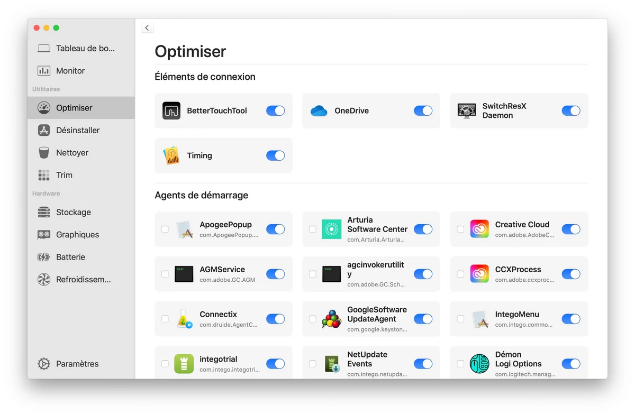Disable the integotrial switch
This screenshot has height=415, width=635.
(275, 364)
